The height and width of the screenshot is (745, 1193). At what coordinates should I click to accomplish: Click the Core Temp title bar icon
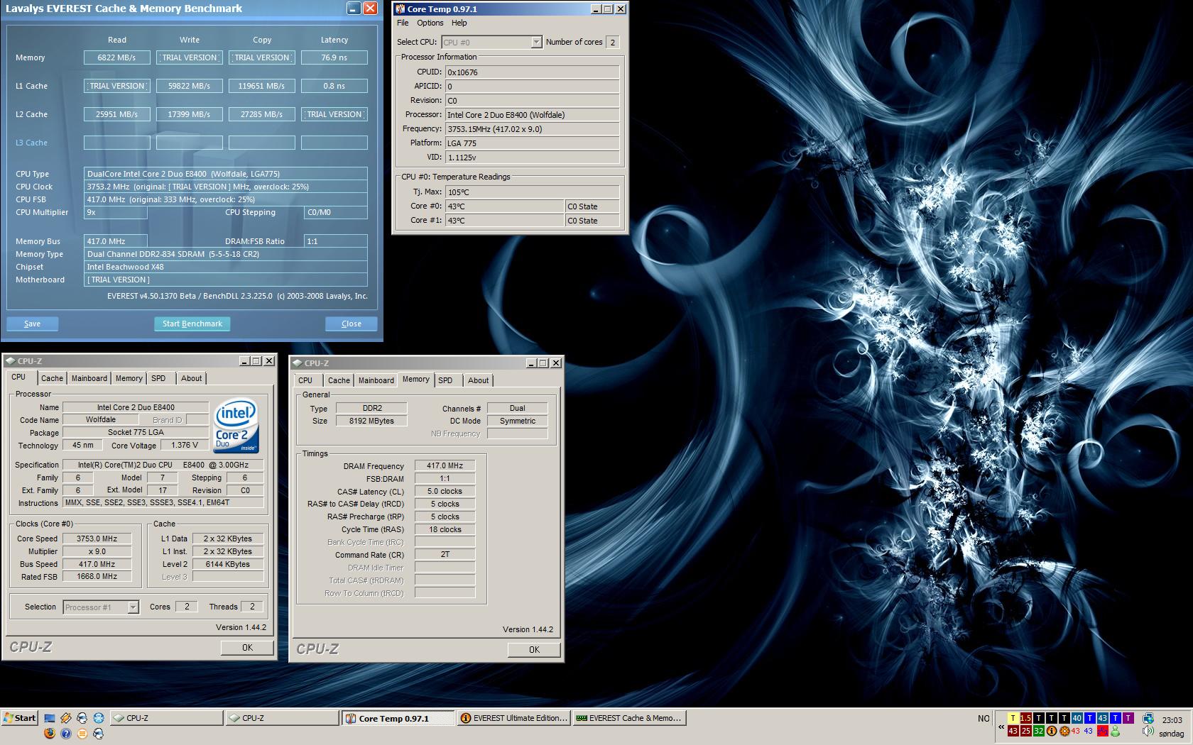click(x=401, y=9)
